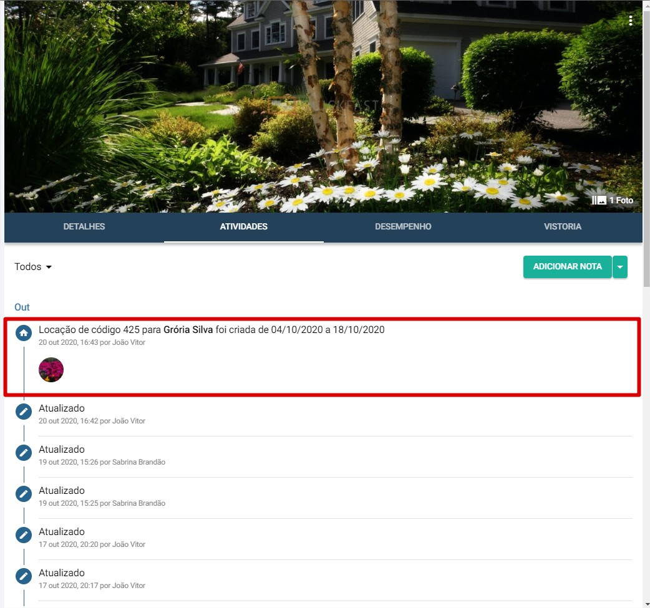This screenshot has height=608, width=650.
Task: Open the three-dot options menu over the photo
Action: pyautogui.click(x=630, y=21)
